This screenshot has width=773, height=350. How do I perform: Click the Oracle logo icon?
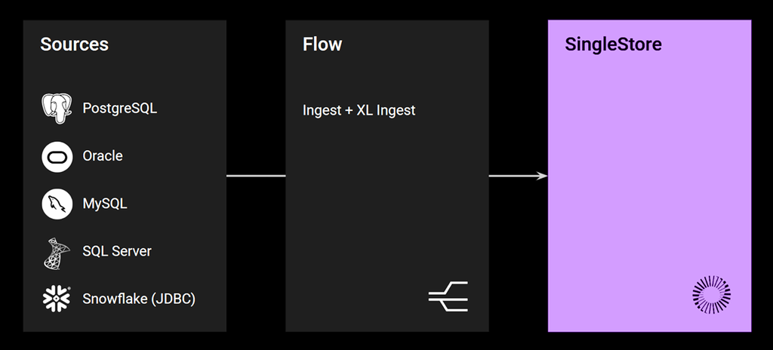click(57, 157)
